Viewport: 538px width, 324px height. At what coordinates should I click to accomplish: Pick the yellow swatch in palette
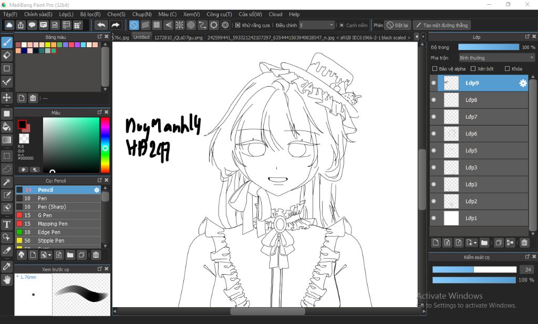click(x=48, y=45)
